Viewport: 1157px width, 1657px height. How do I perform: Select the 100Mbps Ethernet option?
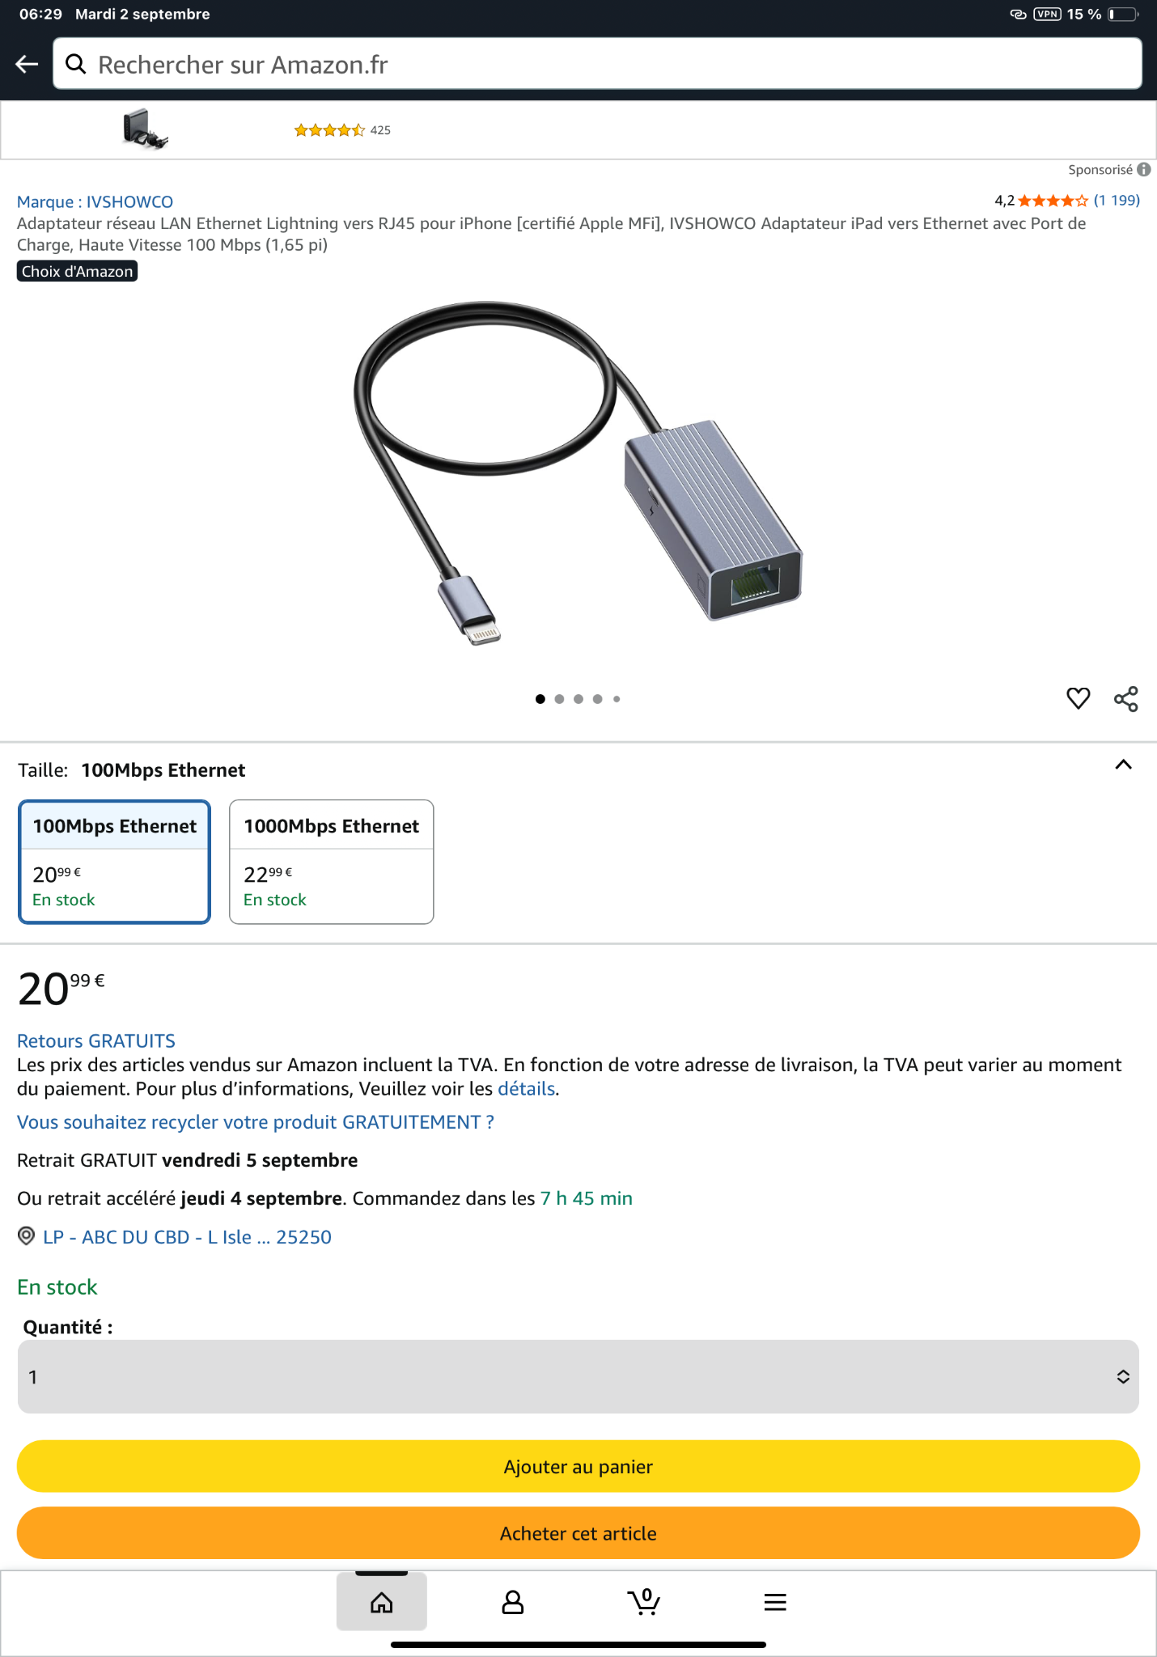click(x=115, y=862)
